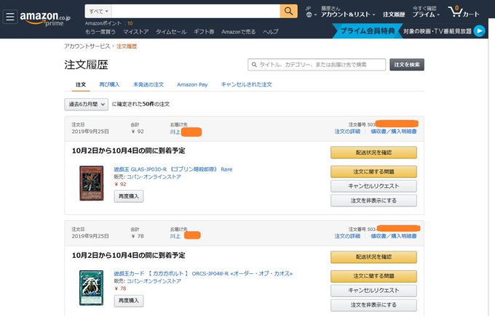Image resolution: width=495 pixels, height=316 pixels.
Task: Click 再度購入 for ガガガボルト card
Action: (129, 301)
